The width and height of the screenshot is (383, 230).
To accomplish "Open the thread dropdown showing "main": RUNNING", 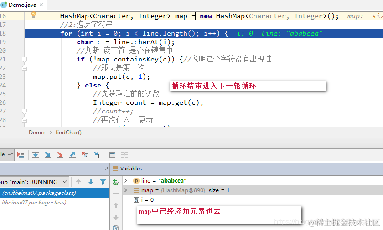I will [x=34, y=182].
